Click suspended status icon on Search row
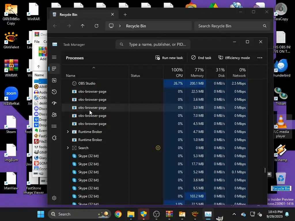The width and height of the screenshot is (295, 221). [158, 148]
